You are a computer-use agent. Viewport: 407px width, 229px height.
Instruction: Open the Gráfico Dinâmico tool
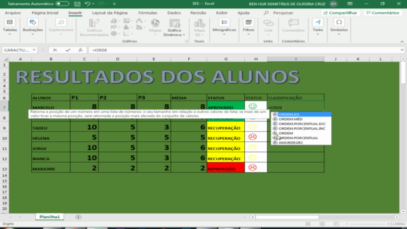click(x=174, y=28)
